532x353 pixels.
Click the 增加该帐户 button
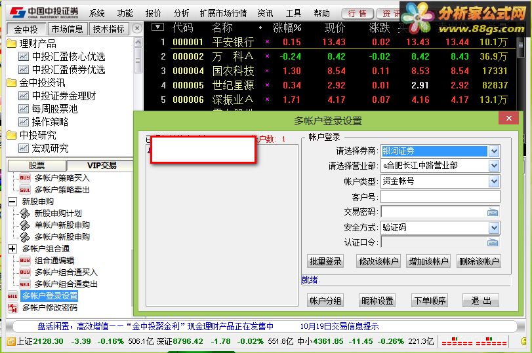point(428,261)
